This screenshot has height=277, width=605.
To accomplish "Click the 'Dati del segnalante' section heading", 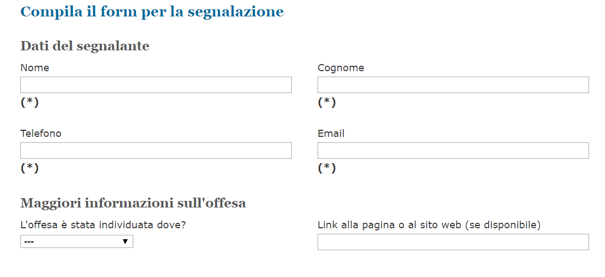I will (85, 46).
